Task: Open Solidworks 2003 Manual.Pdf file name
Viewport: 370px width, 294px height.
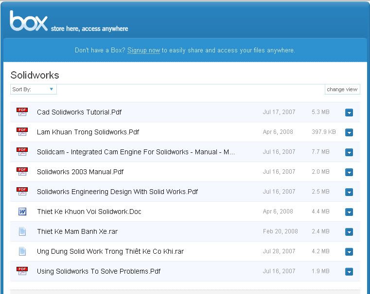Action: pyautogui.click(x=80, y=172)
